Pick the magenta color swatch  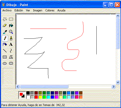click(x=57, y=97)
